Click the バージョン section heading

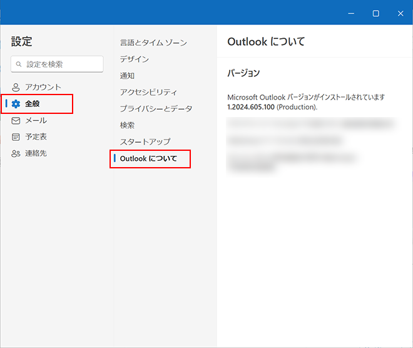[243, 73]
